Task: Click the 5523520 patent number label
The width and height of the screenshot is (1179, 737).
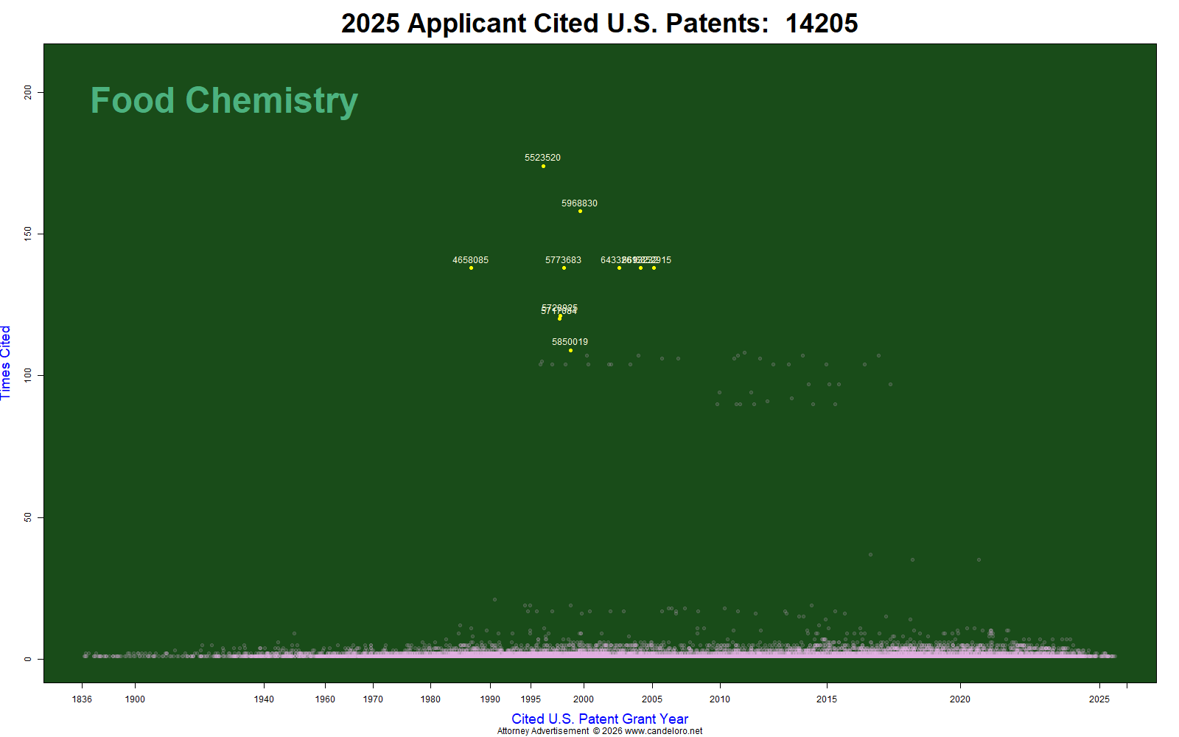Action: (x=542, y=158)
